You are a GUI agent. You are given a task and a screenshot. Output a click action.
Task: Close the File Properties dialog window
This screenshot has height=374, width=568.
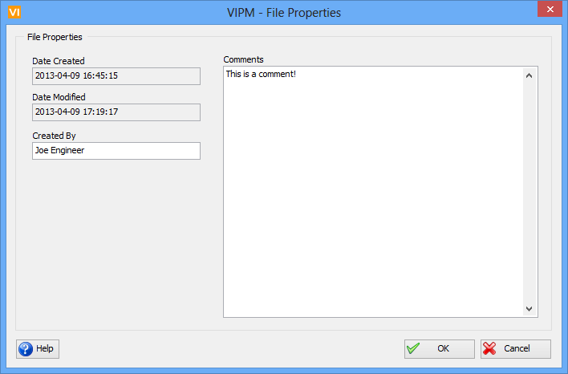[x=549, y=10]
